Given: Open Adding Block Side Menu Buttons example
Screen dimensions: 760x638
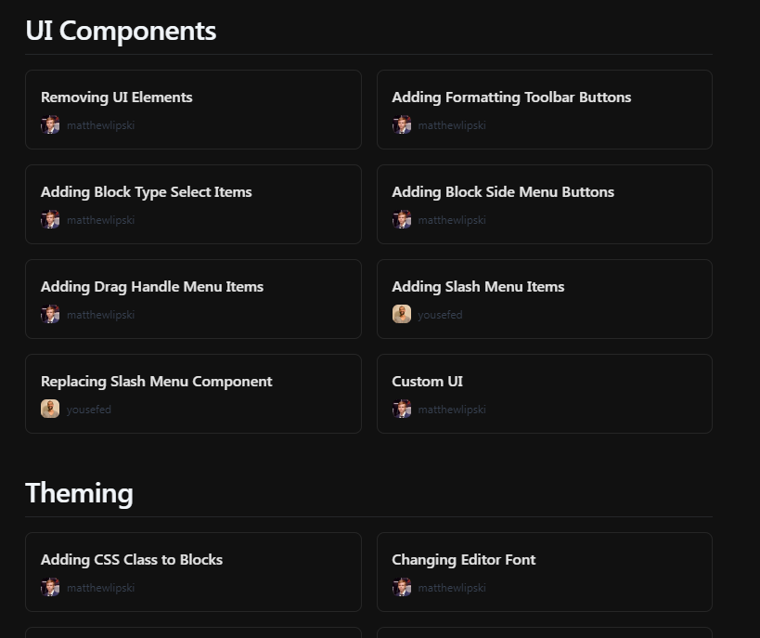Looking at the screenshot, I should [545, 204].
